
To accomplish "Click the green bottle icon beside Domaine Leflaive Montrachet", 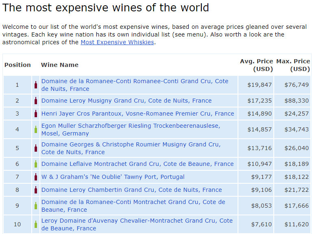I will coord(36,164).
